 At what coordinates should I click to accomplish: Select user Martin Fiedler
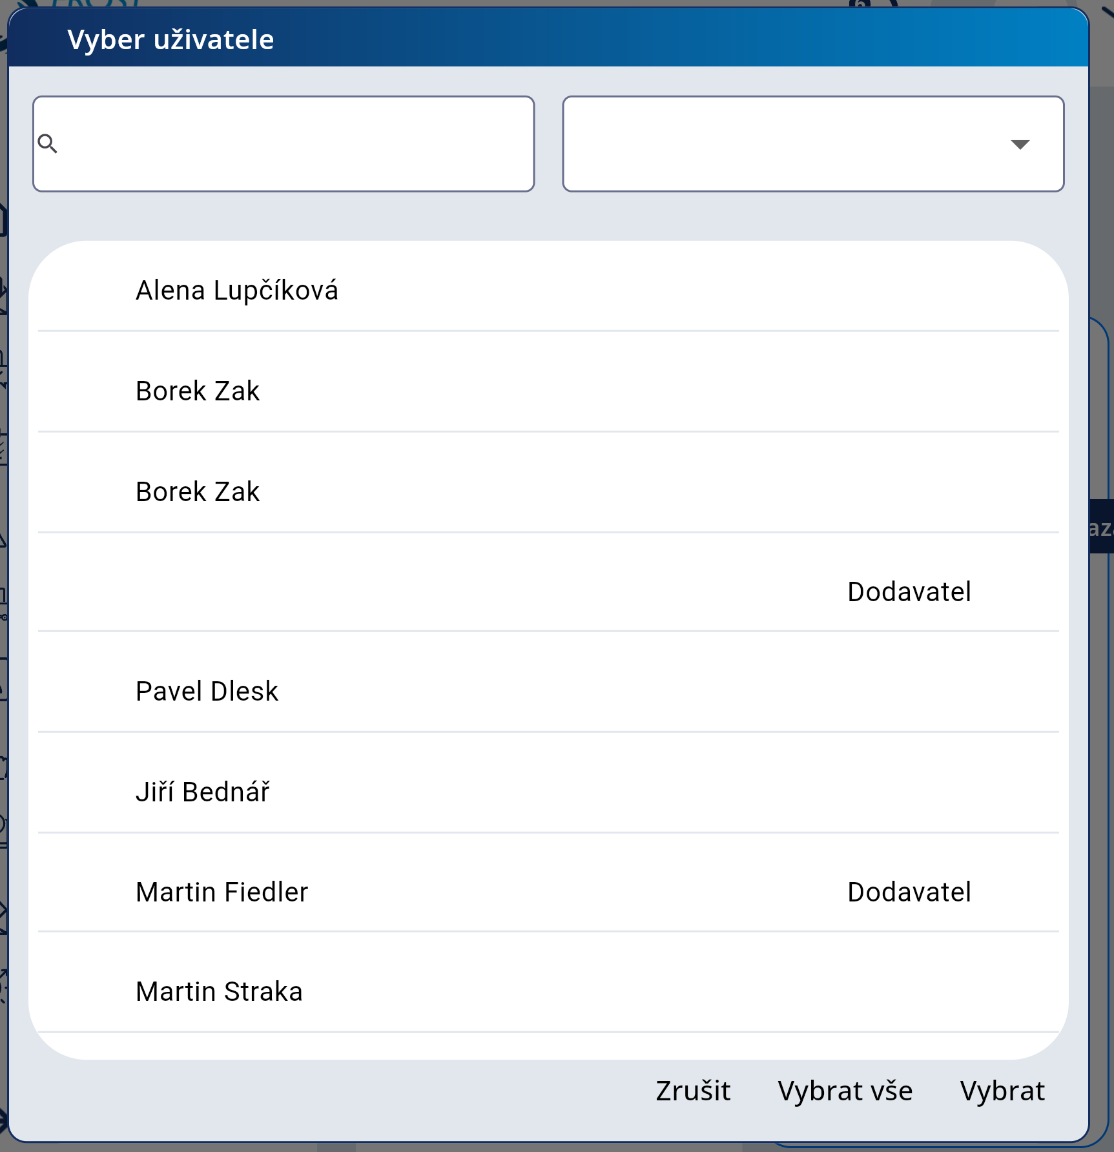point(222,892)
